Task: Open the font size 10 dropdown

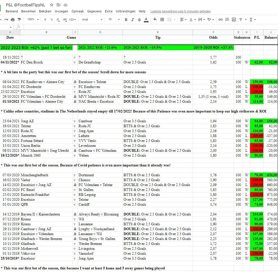Action: [114, 19]
